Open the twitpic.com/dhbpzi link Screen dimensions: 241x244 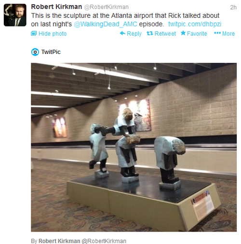tap(195, 24)
